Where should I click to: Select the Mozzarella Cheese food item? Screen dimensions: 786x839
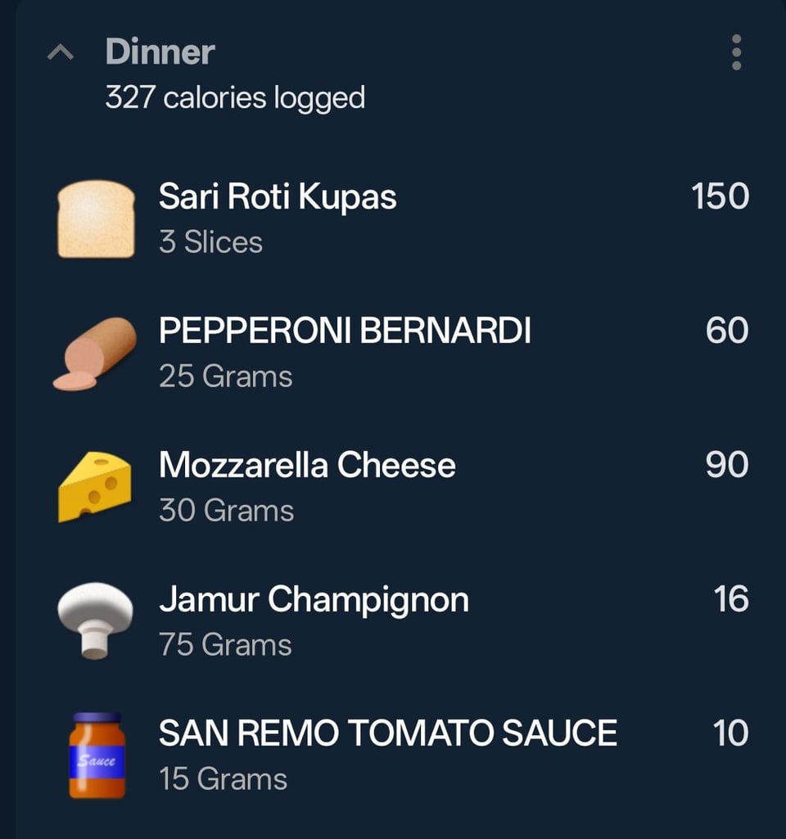point(307,465)
